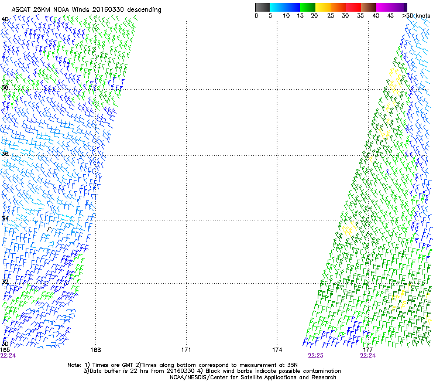The width and height of the screenshot is (433, 381).
Task: Click the latitude label '40'
Action: click(5, 19)
